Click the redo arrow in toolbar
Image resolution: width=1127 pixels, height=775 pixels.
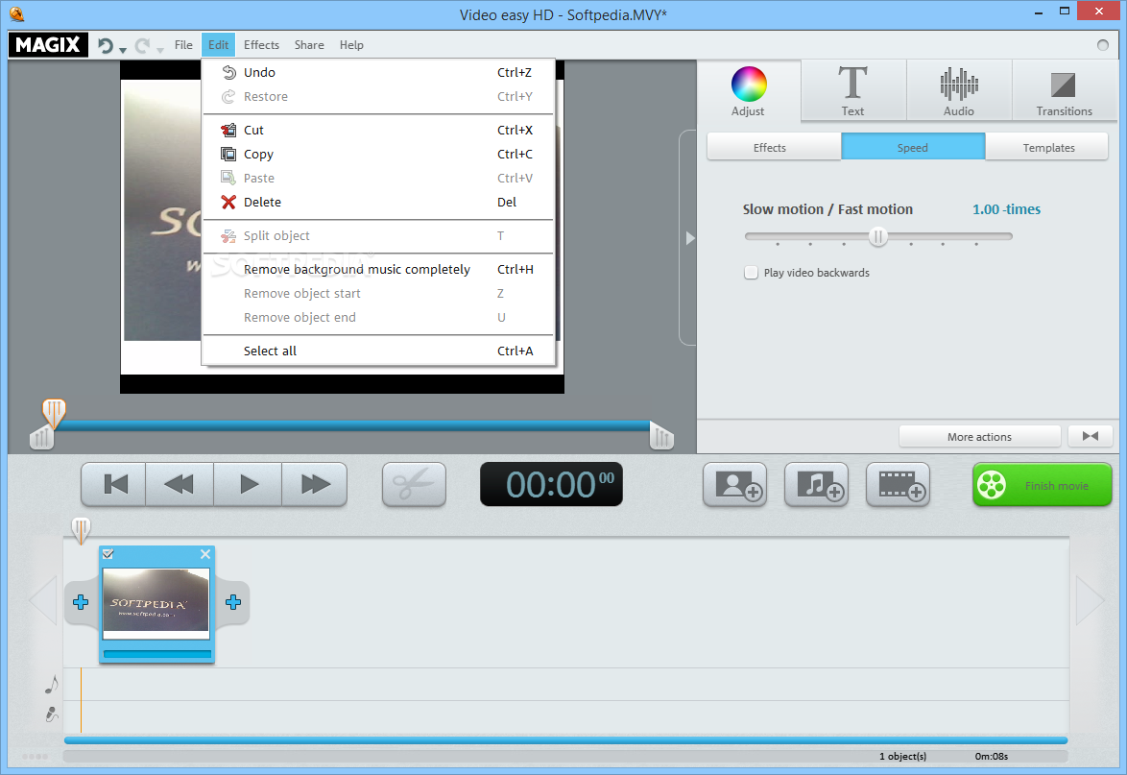coord(142,46)
